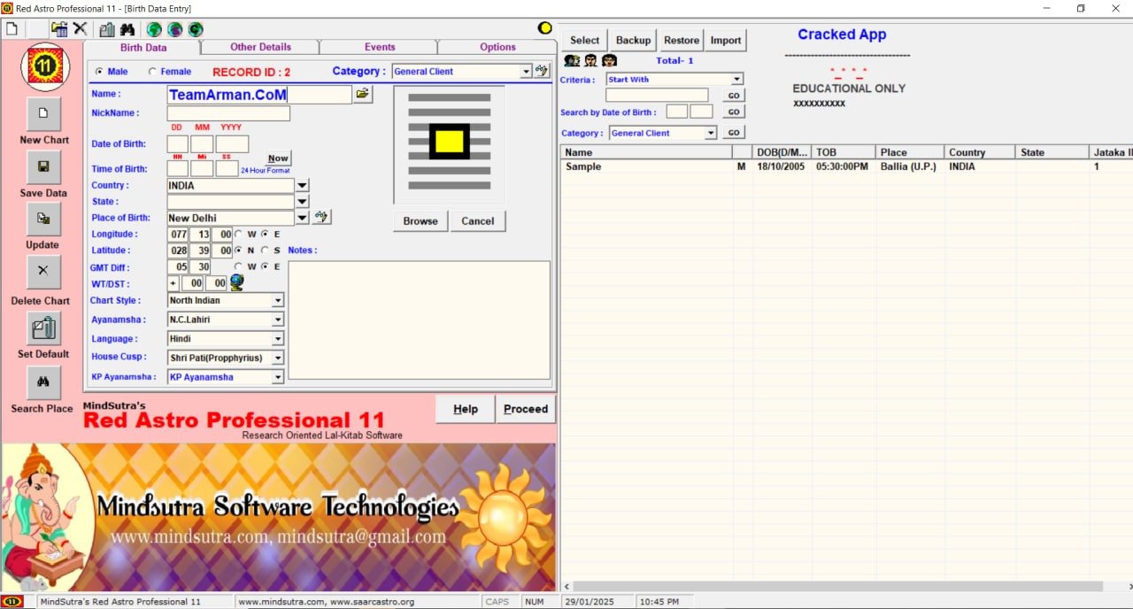Click the yellow circle indicator above Options tab
Image resolution: width=1133 pixels, height=609 pixels.
[x=545, y=28]
